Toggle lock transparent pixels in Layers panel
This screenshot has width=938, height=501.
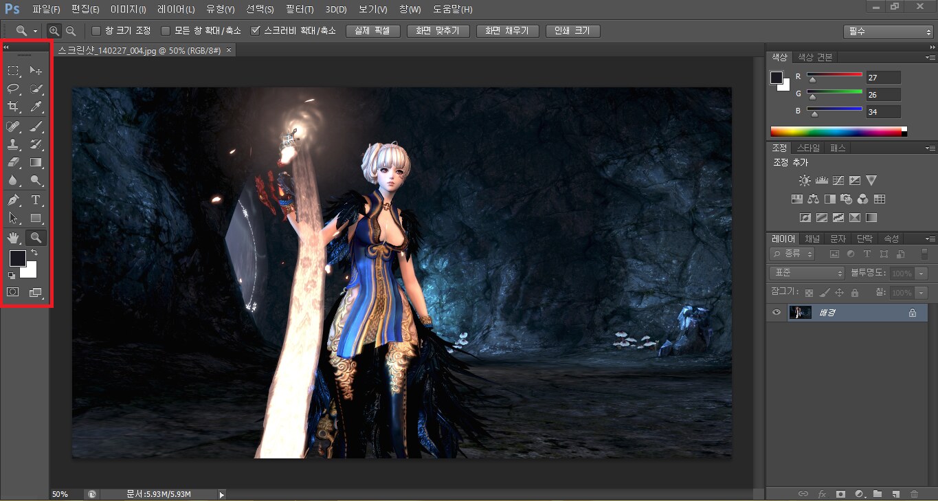[x=809, y=293]
